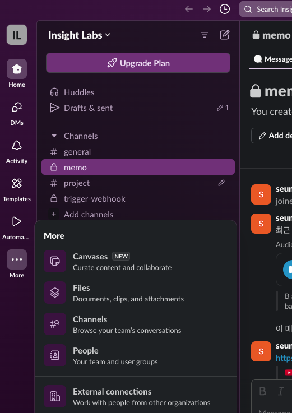This screenshot has width=292, height=413.
Task: Click the More three-dots icon
Action: [x=17, y=259]
